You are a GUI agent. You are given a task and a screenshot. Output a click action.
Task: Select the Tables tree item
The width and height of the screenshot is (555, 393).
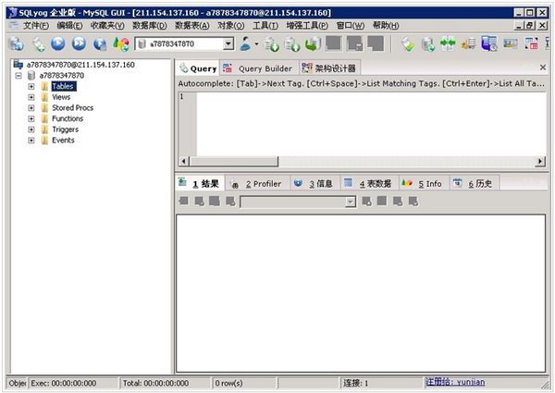click(63, 86)
